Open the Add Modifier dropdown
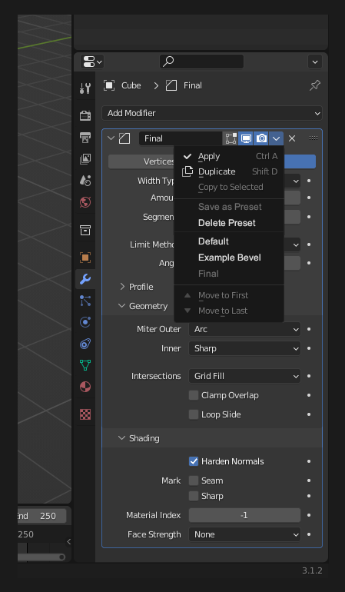The width and height of the screenshot is (345, 592). coord(212,113)
